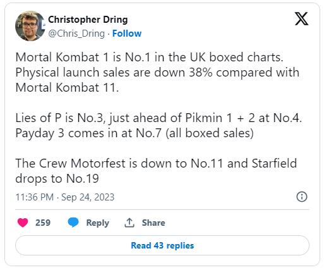Click the Christopher Dring display name
The height and width of the screenshot is (270, 324).
coord(88,20)
